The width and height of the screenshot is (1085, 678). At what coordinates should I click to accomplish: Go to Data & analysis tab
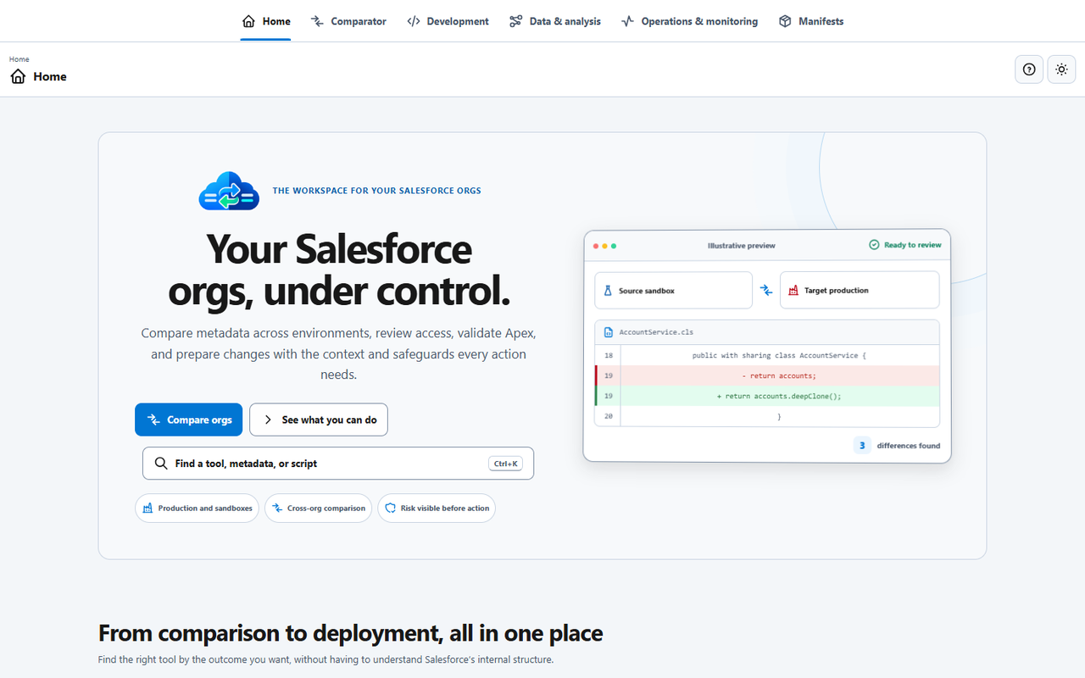tap(555, 21)
